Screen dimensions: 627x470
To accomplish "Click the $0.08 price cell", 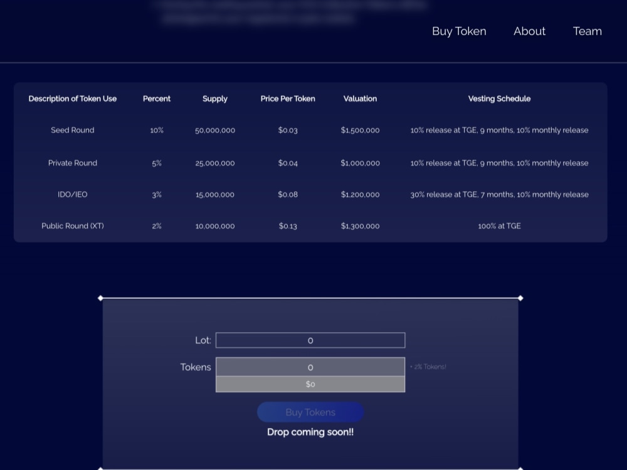I will 288,194.
